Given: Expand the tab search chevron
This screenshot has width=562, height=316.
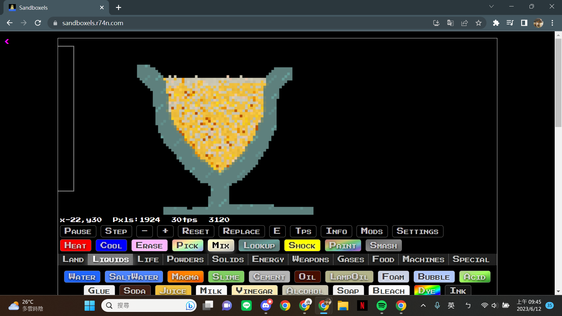Looking at the screenshot, I should pos(491,6).
